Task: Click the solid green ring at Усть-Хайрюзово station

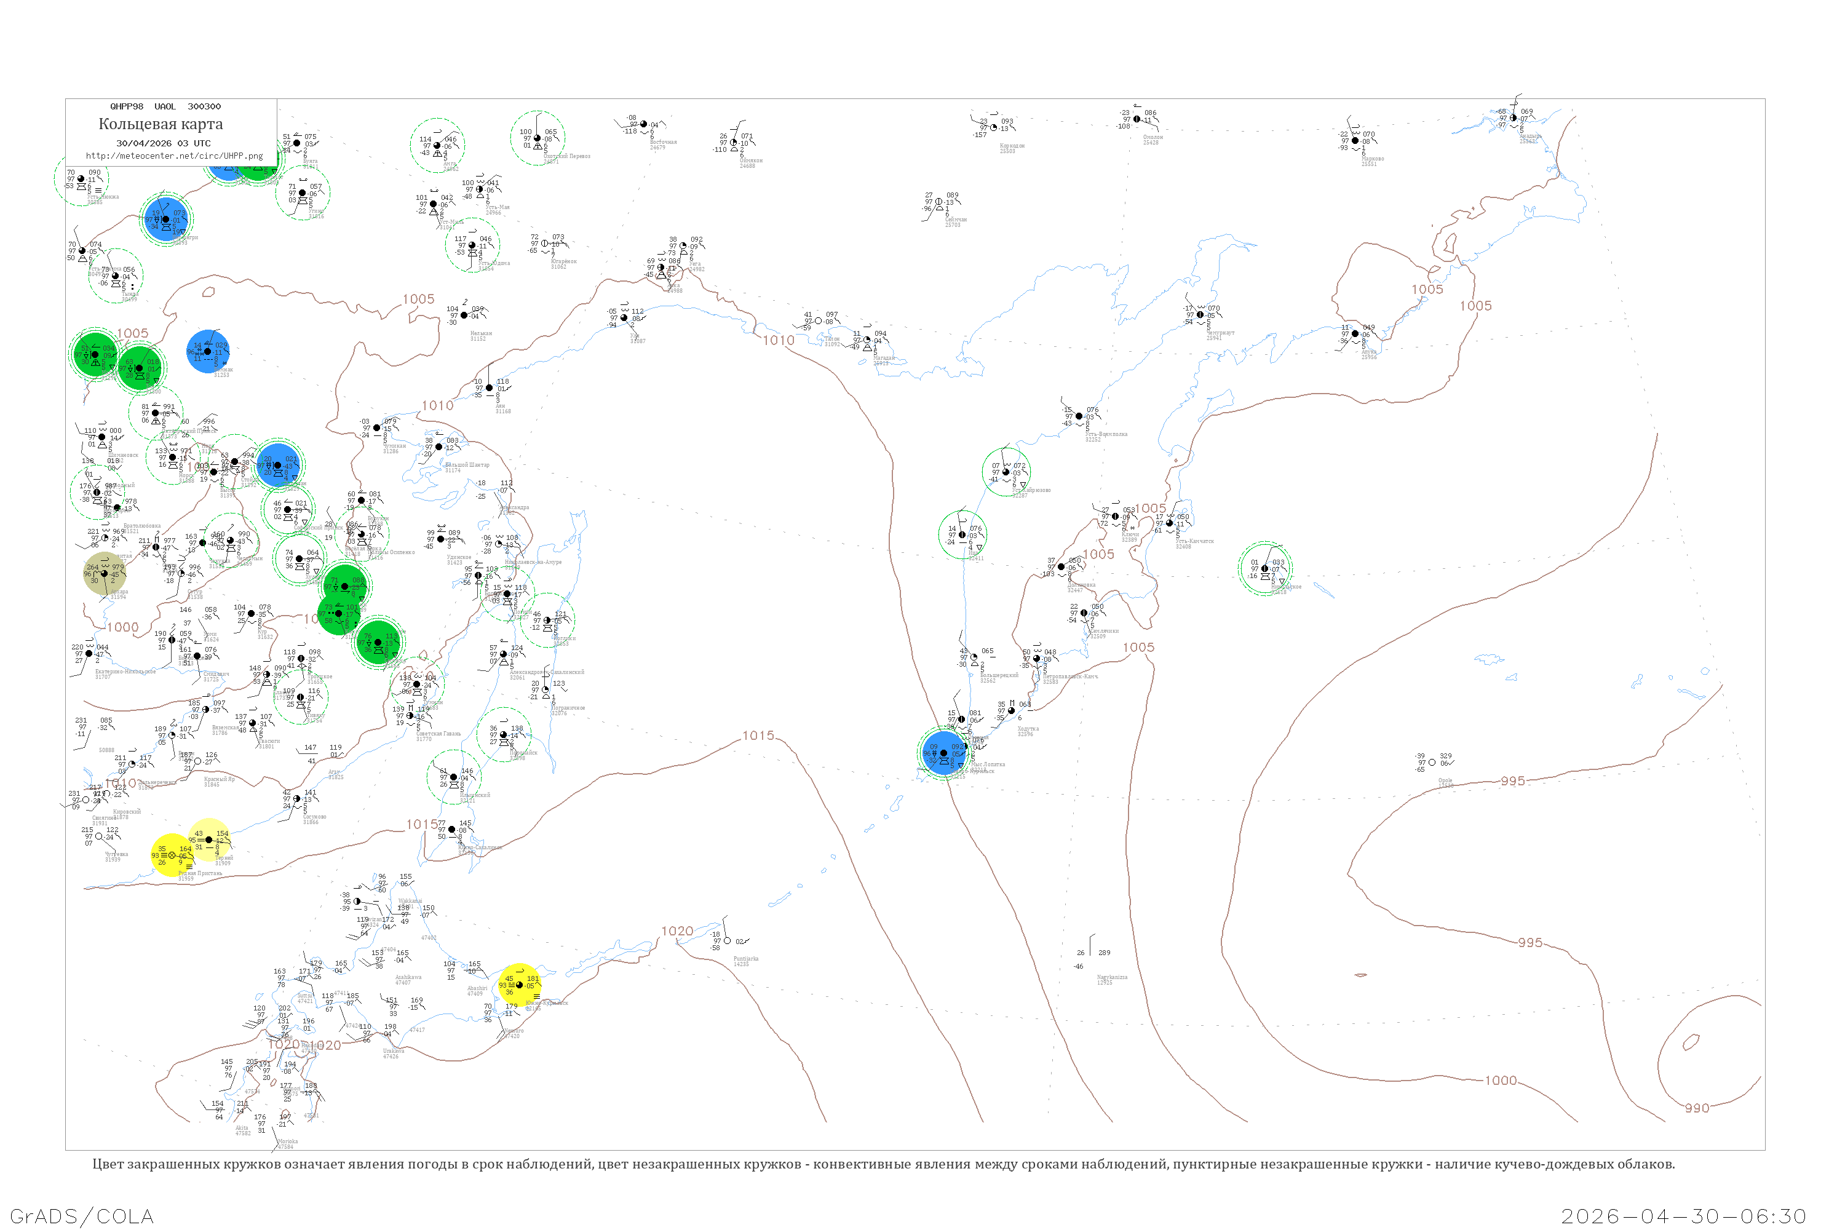Action: [x=1006, y=472]
